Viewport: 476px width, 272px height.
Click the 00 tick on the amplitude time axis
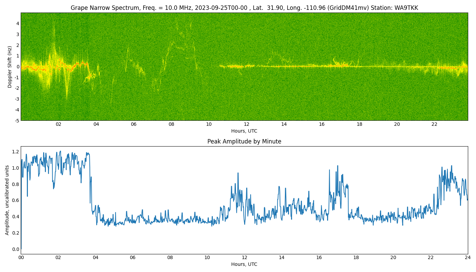coord(21,257)
